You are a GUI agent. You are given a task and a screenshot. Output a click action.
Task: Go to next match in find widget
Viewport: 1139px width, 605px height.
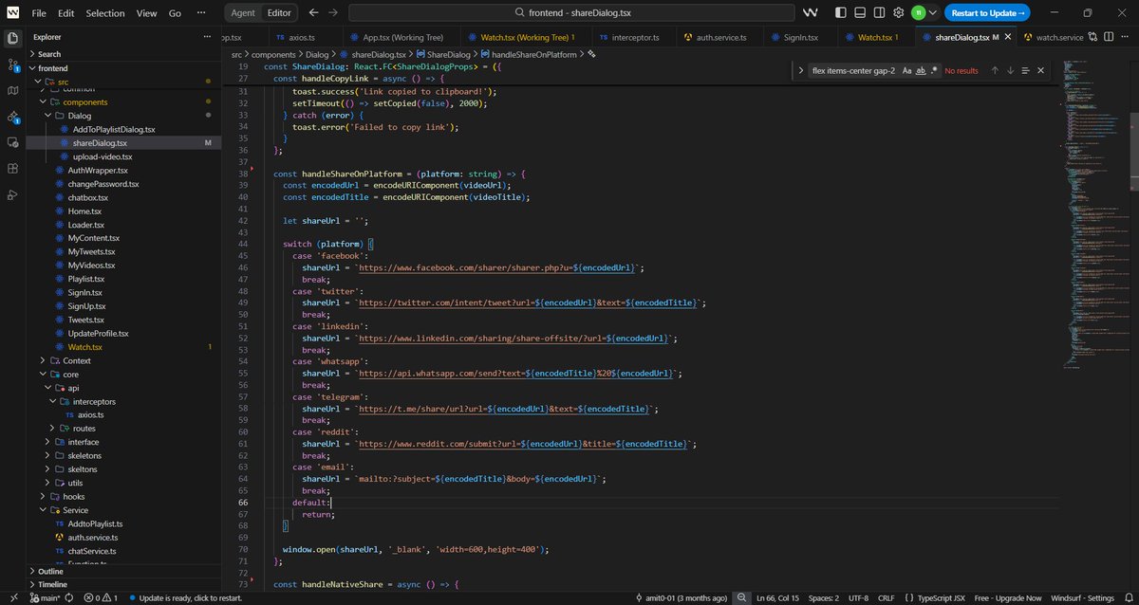(x=1010, y=70)
